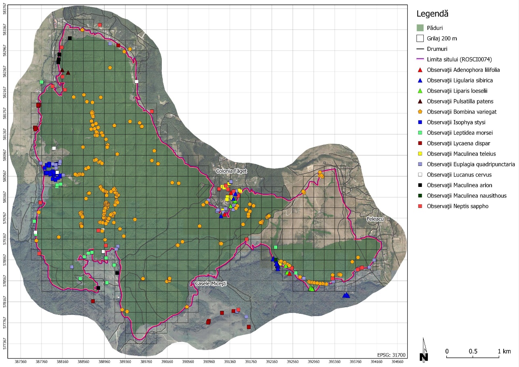Click the scale bar graphic
The height and width of the screenshot is (367, 519).
click(x=473, y=357)
